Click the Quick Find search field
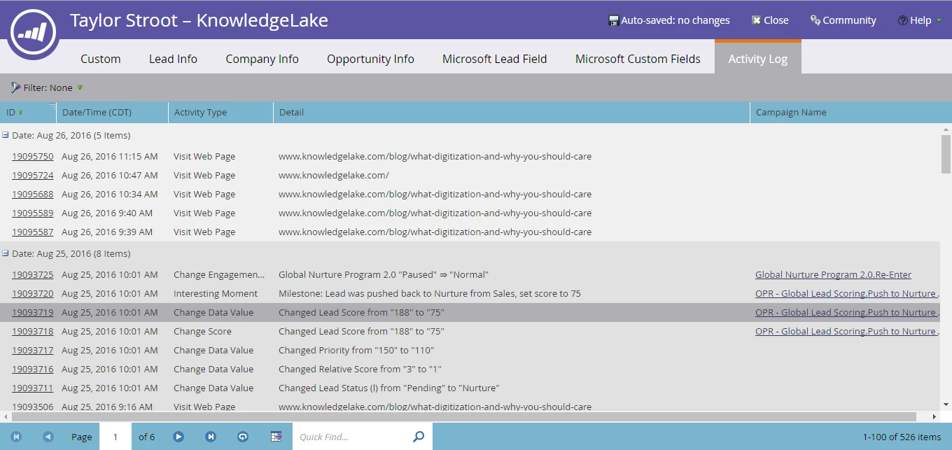The height and width of the screenshot is (450, 952). [350, 437]
